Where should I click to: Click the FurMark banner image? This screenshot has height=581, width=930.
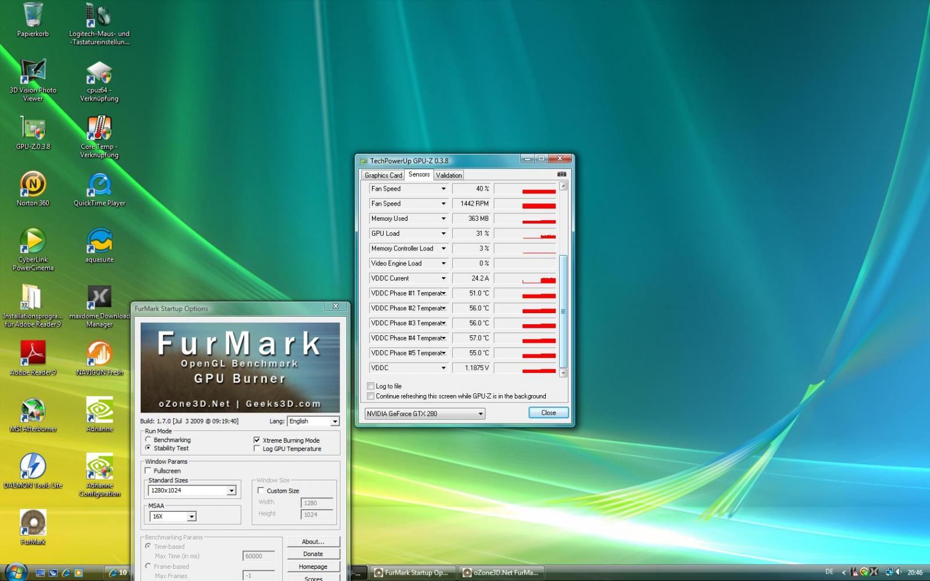[240, 367]
